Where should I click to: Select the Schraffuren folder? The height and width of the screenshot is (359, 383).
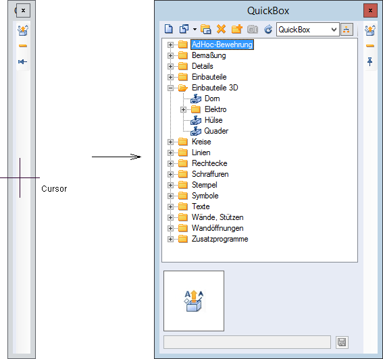point(210,174)
